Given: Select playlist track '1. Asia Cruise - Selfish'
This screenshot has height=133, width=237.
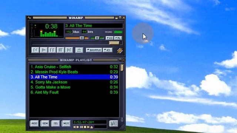Looking at the screenshot, I should [74, 67].
